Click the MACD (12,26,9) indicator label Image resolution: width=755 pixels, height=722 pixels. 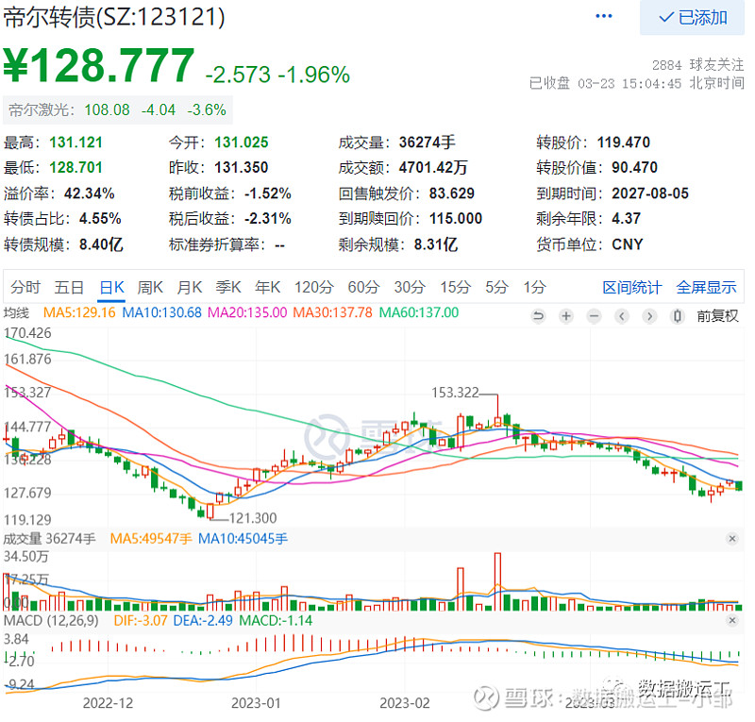click(51, 620)
